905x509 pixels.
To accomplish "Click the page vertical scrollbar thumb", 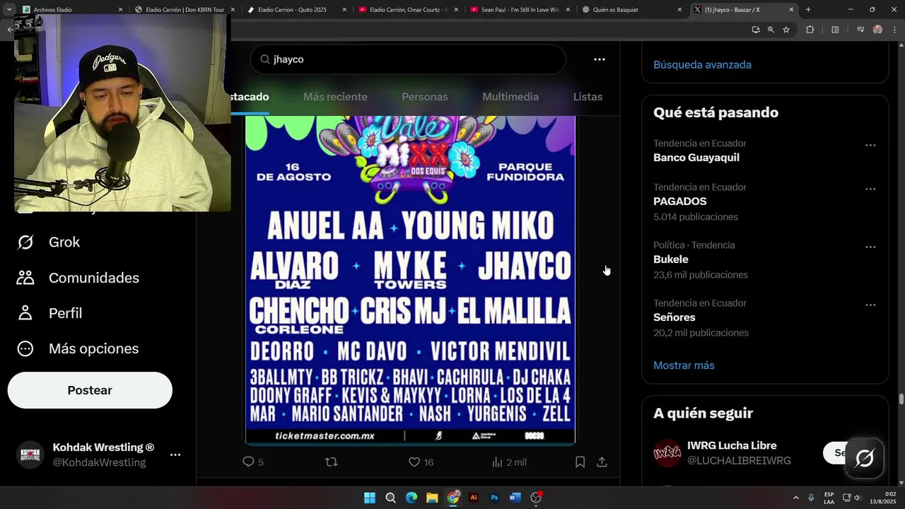I will click(901, 399).
